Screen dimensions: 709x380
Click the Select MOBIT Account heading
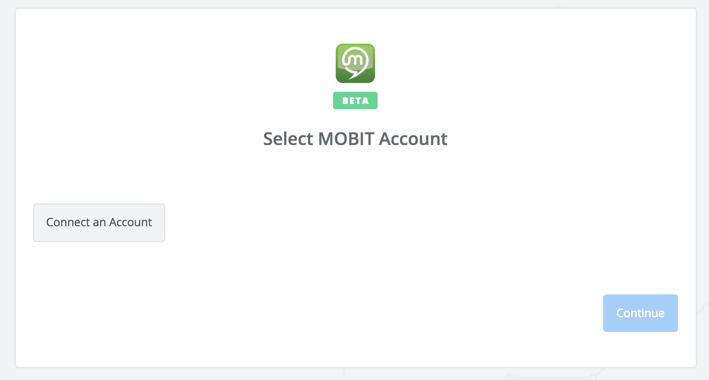355,139
